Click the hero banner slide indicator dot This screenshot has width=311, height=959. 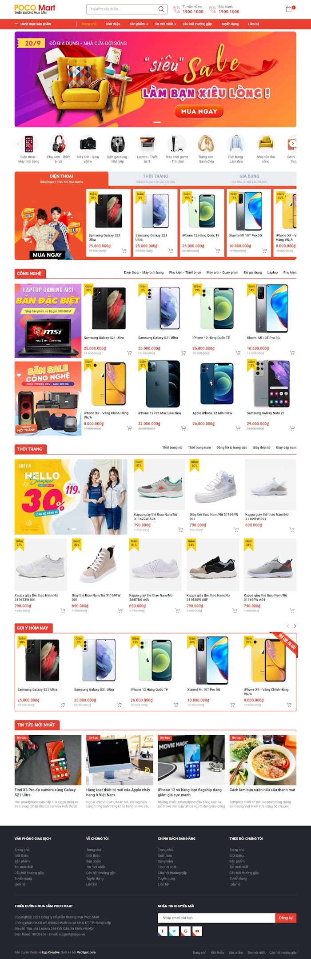pyautogui.click(x=157, y=122)
